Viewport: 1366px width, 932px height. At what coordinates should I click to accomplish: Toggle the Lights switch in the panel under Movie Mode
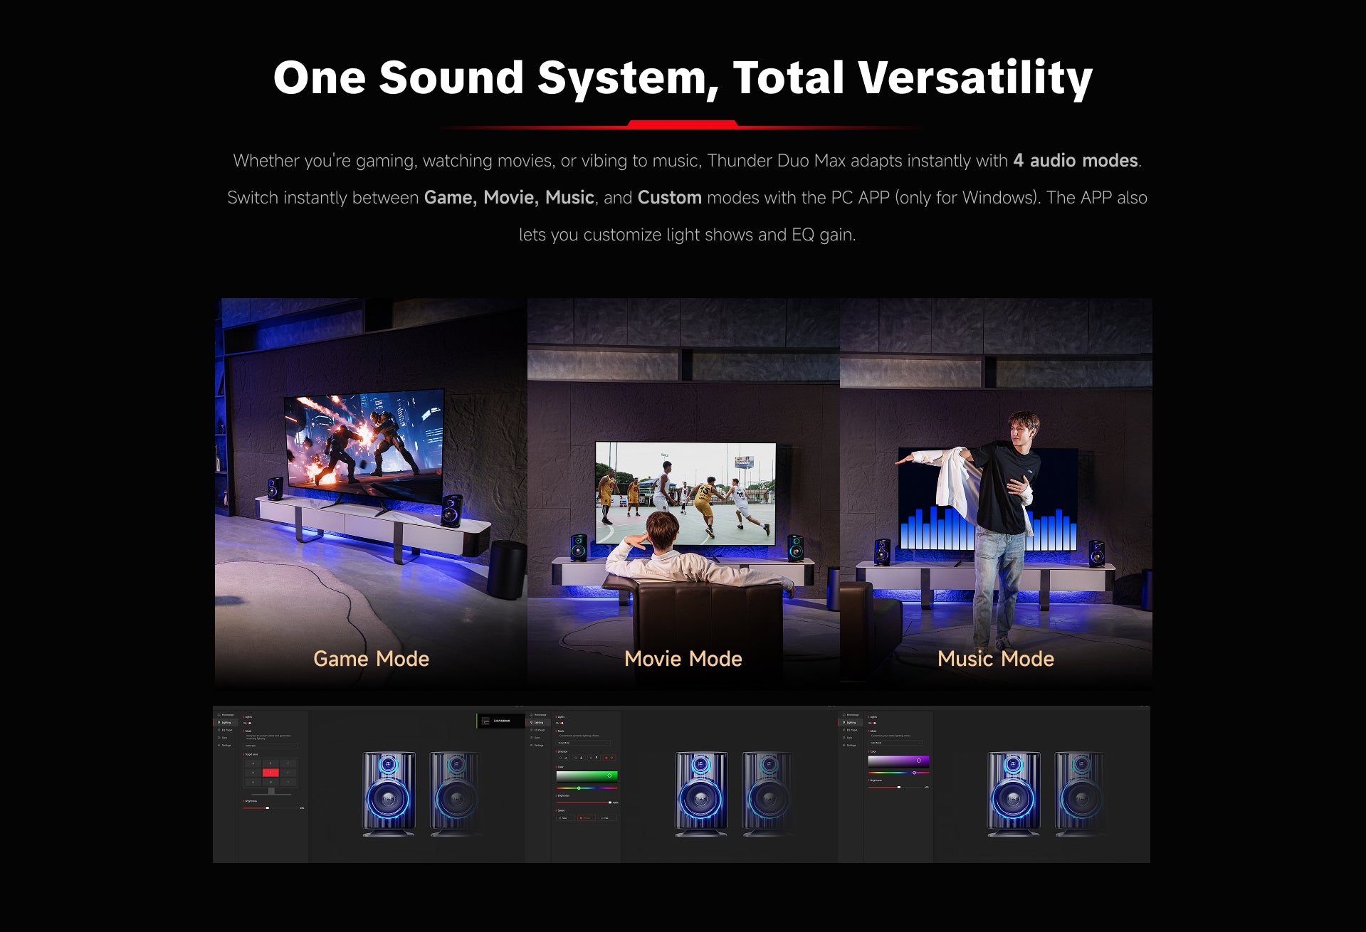tap(562, 723)
